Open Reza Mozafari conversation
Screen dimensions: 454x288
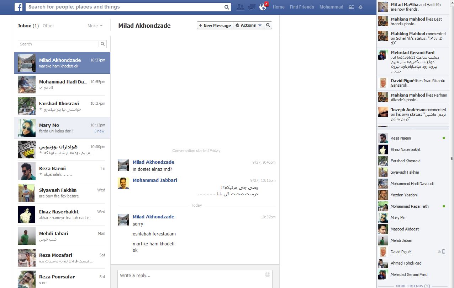click(62, 258)
